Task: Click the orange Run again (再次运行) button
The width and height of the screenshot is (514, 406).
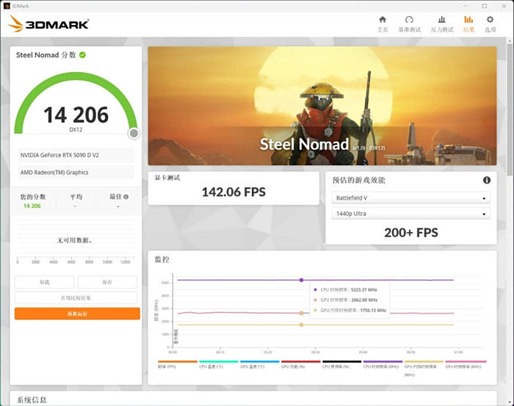Action: (77, 313)
